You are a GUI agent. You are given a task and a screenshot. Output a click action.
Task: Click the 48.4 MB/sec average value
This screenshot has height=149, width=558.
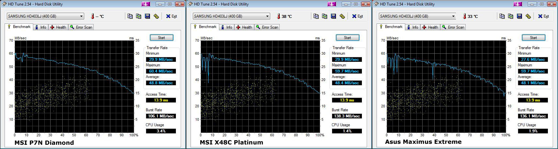pos(347,83)
